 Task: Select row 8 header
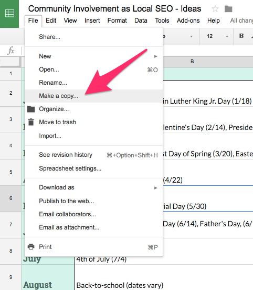pyautogui.click(x=10, y=251)
